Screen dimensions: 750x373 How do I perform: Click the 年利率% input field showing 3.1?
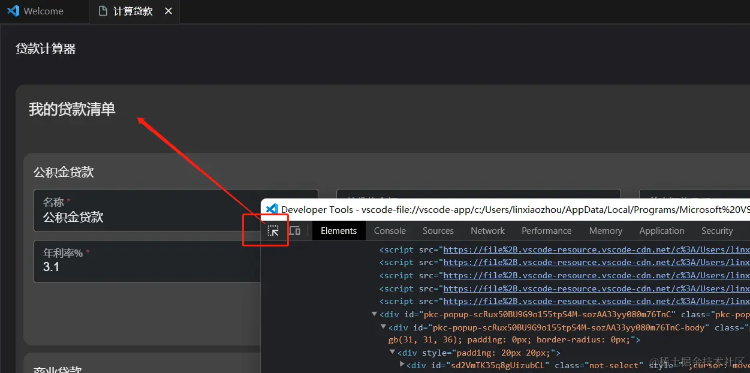tap(147, 261)
